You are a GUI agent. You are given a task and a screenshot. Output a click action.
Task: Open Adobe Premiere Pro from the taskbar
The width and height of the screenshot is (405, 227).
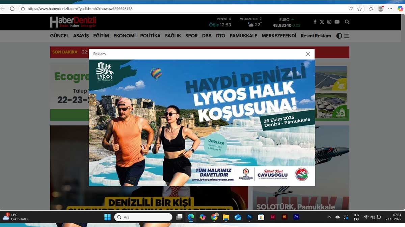point(296,217)
